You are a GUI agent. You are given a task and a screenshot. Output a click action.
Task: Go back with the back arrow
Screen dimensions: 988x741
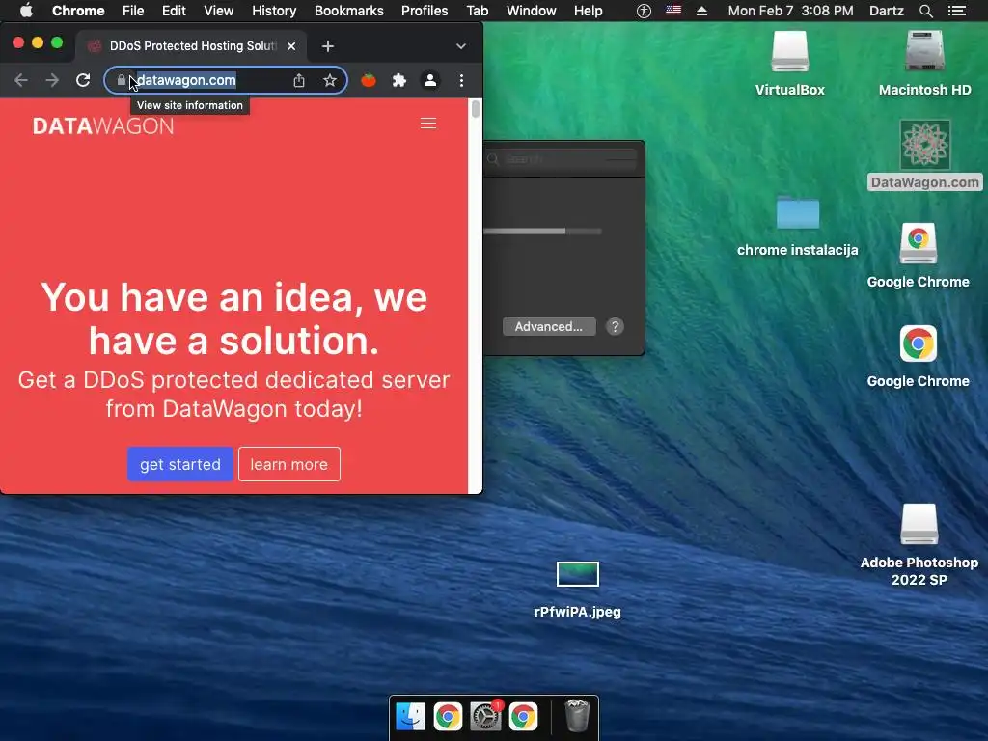tap(21, 80)
